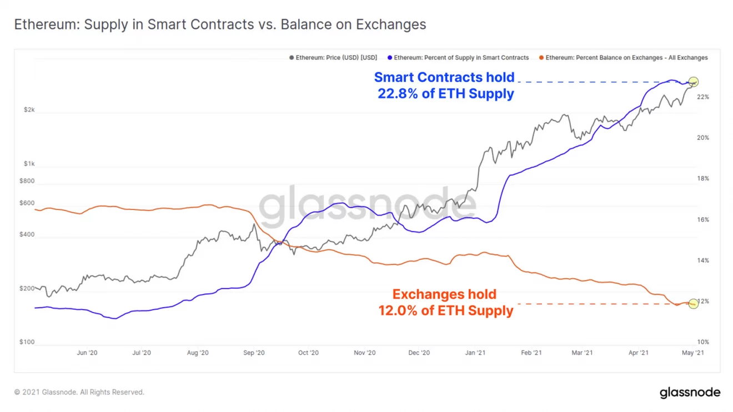
Task: Click the 22% right axis label
Action: click(x=702, y=97)
